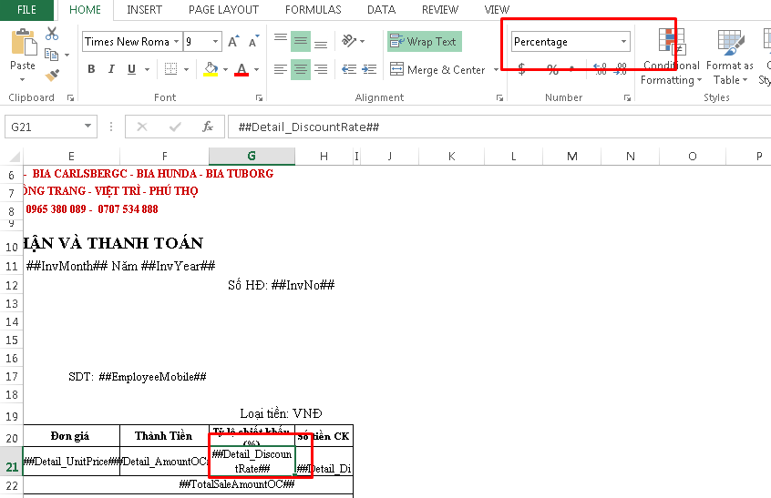Click the Insert Function fx icon
Image resolution: width=771 pixels, height=498 pixels.
click(207, 127)
